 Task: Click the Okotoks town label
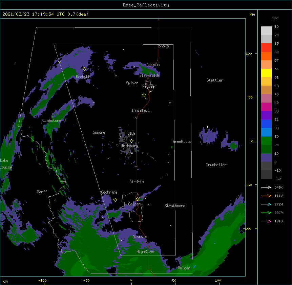(x=140, y=237)
